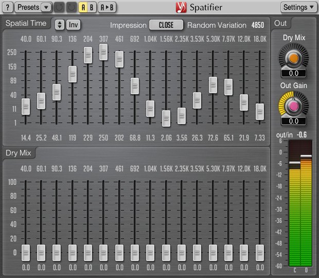
Task: Switch to state B
Action: pos(92,7)
